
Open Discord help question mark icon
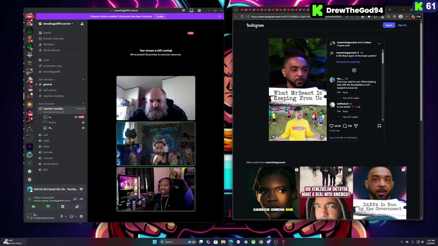click(199, 10)
